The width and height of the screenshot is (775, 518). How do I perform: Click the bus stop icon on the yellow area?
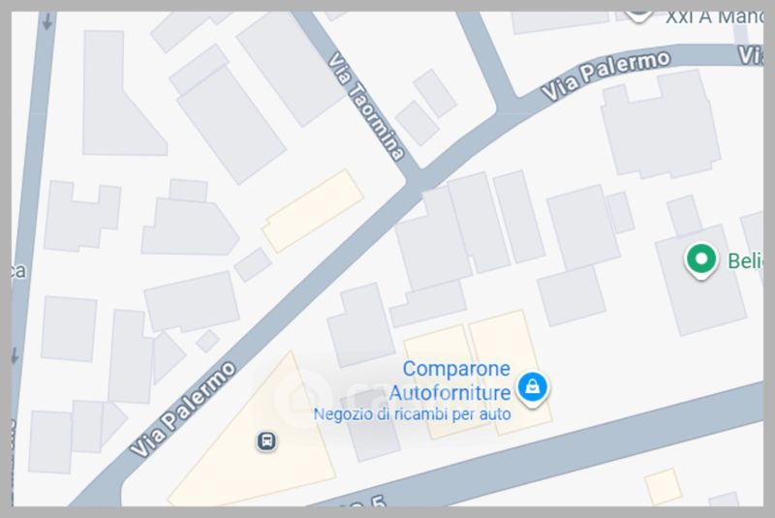[266, 441]
